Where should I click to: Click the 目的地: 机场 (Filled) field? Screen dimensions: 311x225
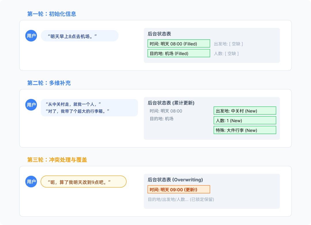point(179,53)
